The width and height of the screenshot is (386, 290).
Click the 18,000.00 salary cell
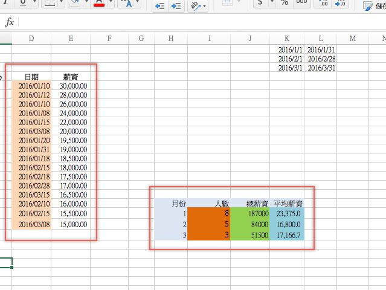coord(71,167)
